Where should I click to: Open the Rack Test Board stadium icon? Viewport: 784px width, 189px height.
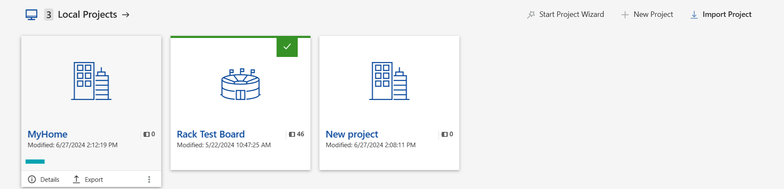point(240,84)
